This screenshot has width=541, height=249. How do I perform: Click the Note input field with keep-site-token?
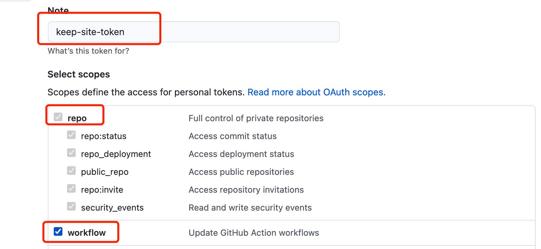(x=193, y=32)
